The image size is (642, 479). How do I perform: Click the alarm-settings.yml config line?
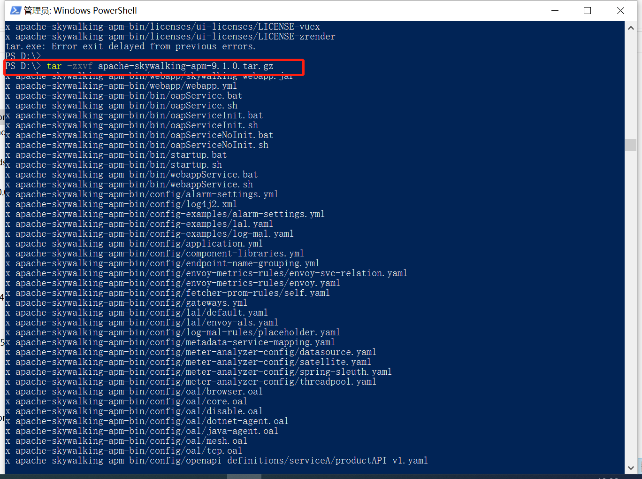click(141, 194)
